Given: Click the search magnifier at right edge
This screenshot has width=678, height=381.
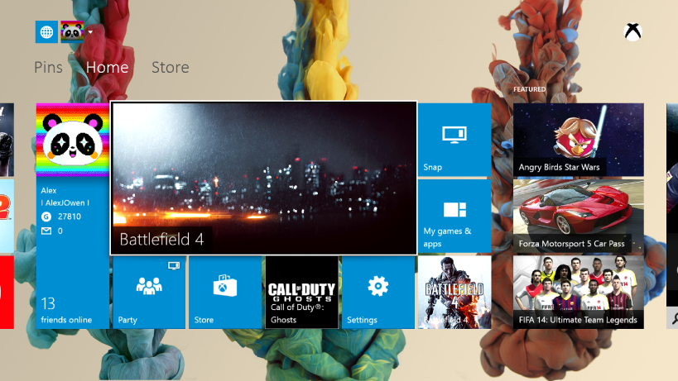Looking at the screenshot, I should 674,319.
